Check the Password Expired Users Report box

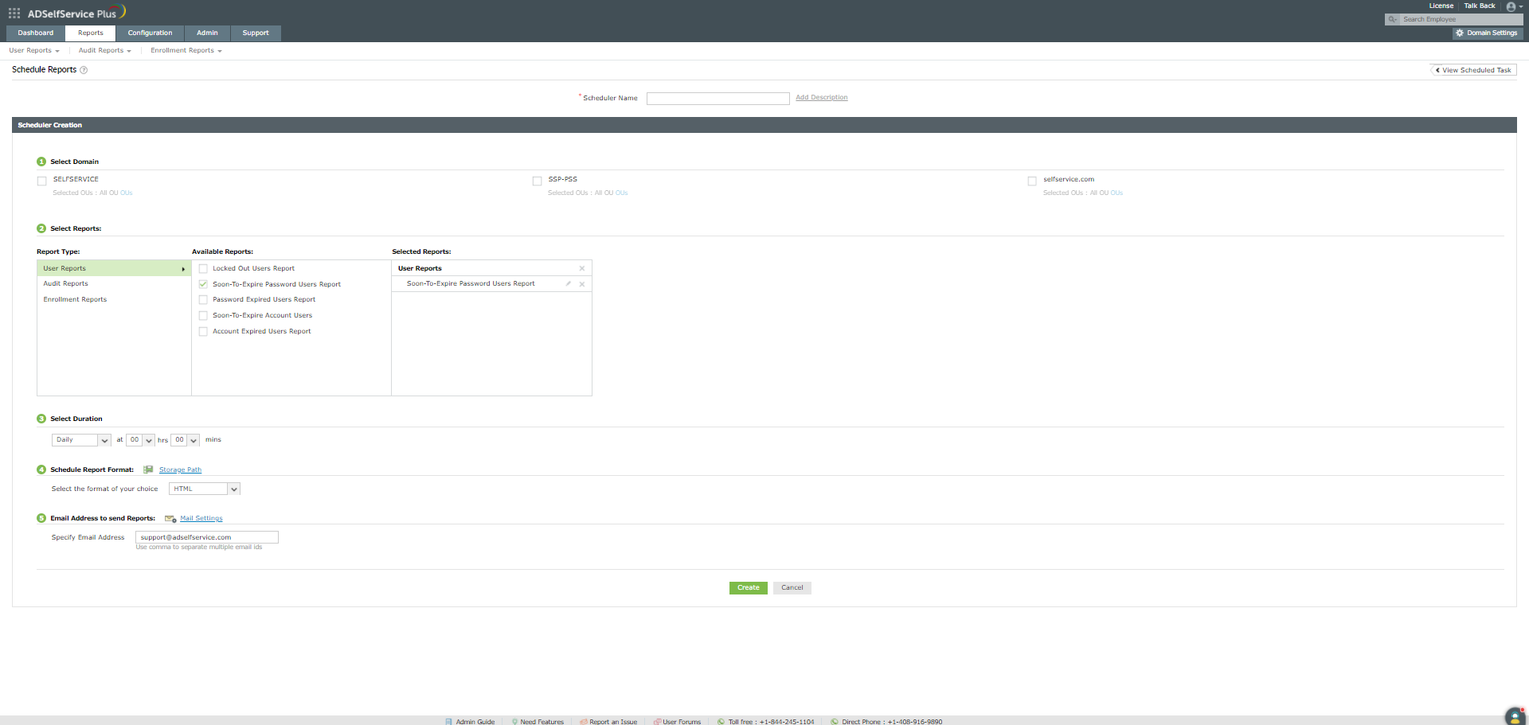[x=203, y=300]
